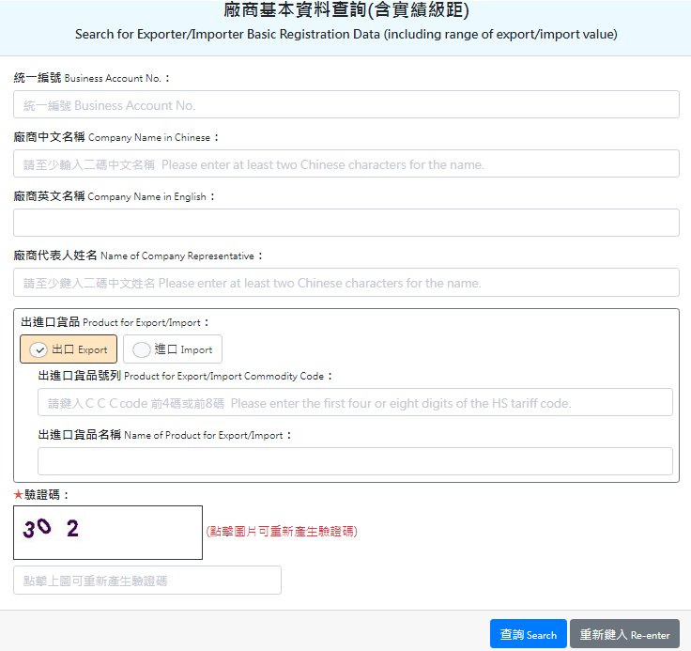Click the Company Name in Chinese field
Viewport: 691px width, 651px height.
click(x=345, y=163)
